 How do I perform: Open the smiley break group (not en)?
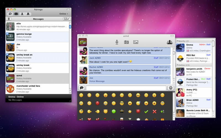coord(37,68)
